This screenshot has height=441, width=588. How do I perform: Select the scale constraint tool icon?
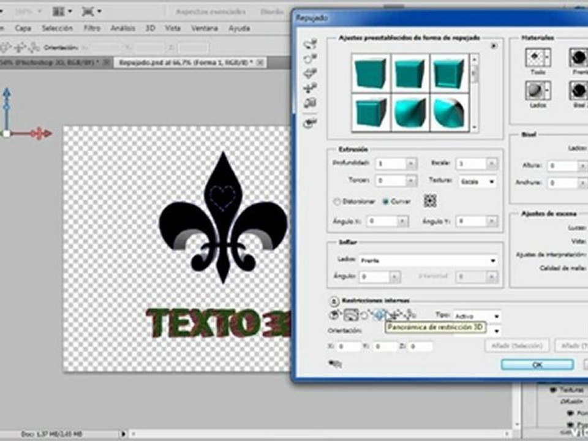coord(410,315)
